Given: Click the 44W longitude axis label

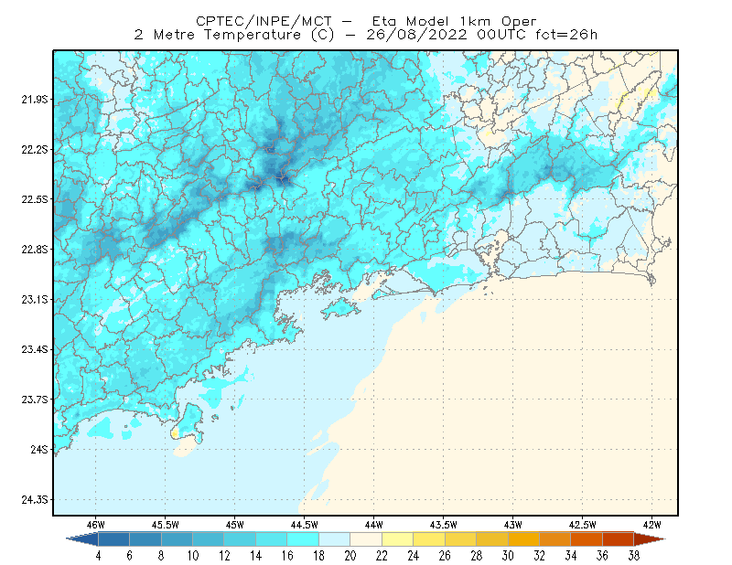Looking at the screenshot, I should (x=374, y=525).
